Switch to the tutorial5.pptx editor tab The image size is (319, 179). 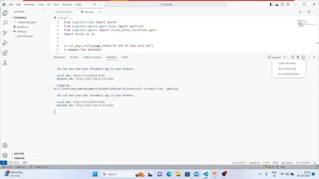pos(64,12)
